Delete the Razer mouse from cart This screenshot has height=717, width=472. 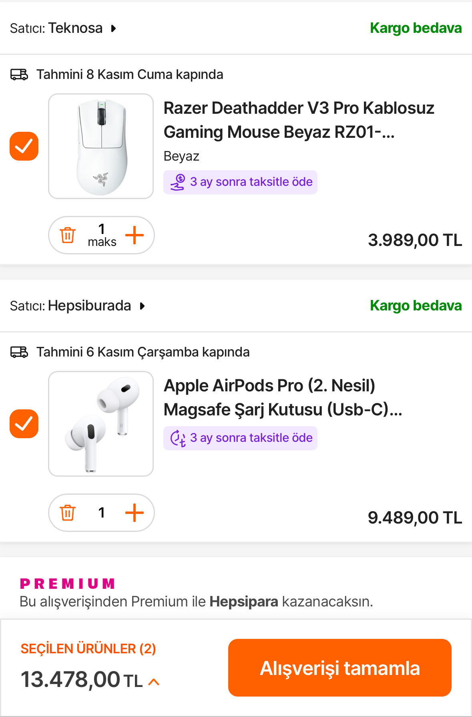[x=68, y=235]
